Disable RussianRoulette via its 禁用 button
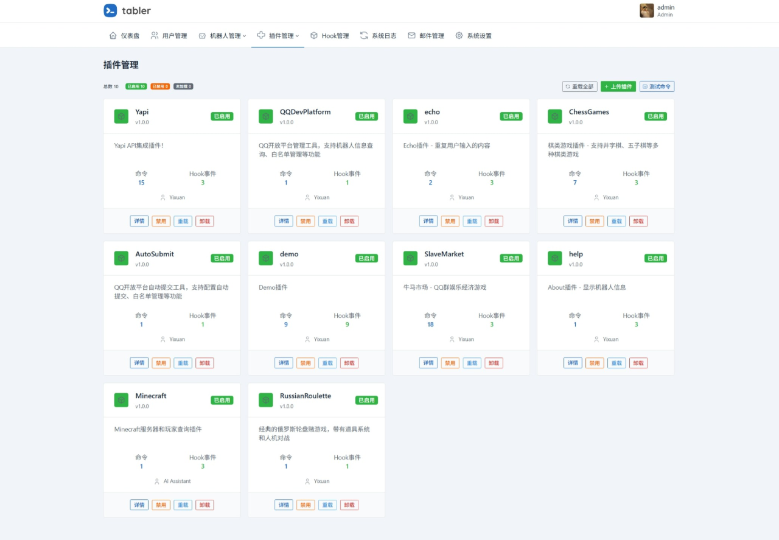Viewport: 779px width, 540px height. 306,505
